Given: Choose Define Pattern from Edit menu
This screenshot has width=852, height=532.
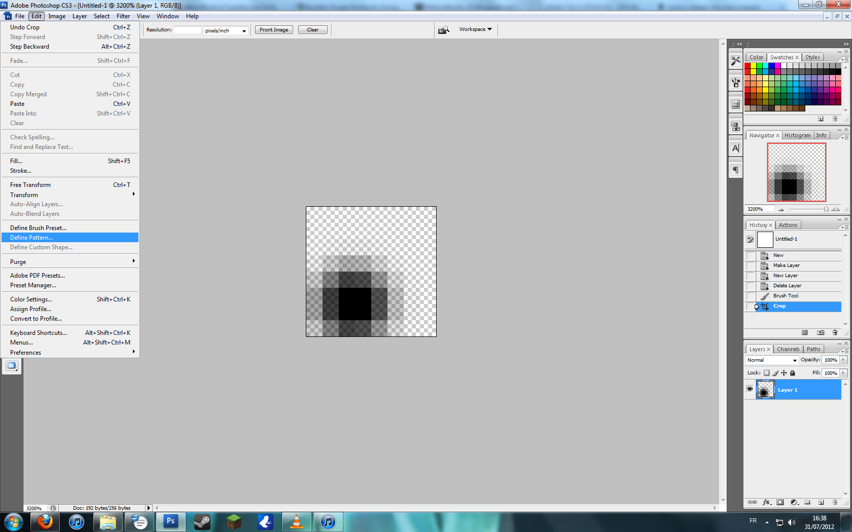Looking at the screenshot, I should (x=31, y=237).
